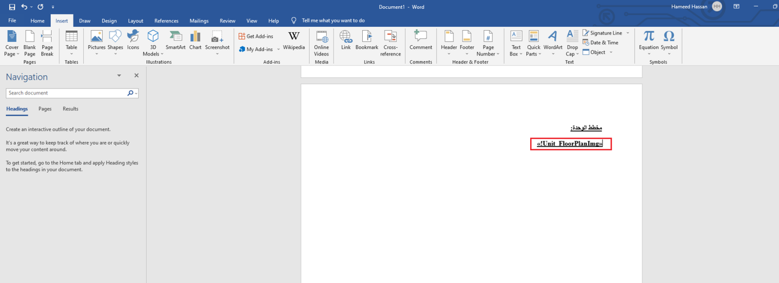
Task: Insert Online Videos
Action: tap(322, 43)
